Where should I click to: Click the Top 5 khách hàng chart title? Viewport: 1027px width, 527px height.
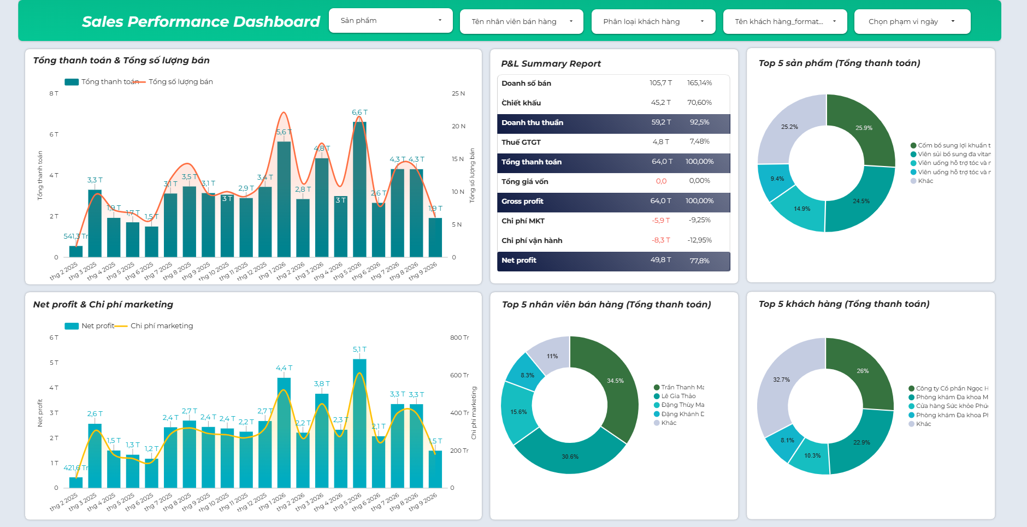pos(844,304)
